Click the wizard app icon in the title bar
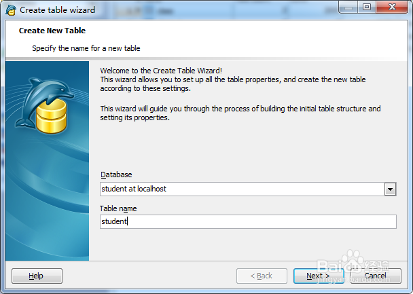This screenshot has width=413, height=294. click(11, 10)
